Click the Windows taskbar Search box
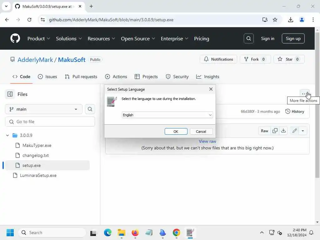The image size is (320, 240). point(52,232)
